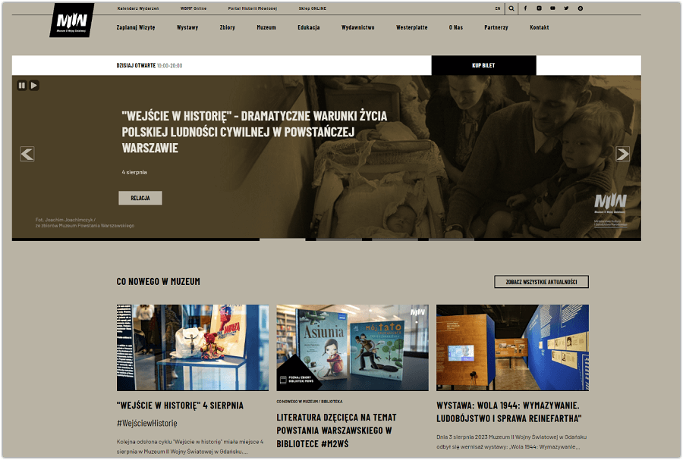The image size is (683, 460).
Task: Click the MIIW museum logo
Action: tap(72, 20)
